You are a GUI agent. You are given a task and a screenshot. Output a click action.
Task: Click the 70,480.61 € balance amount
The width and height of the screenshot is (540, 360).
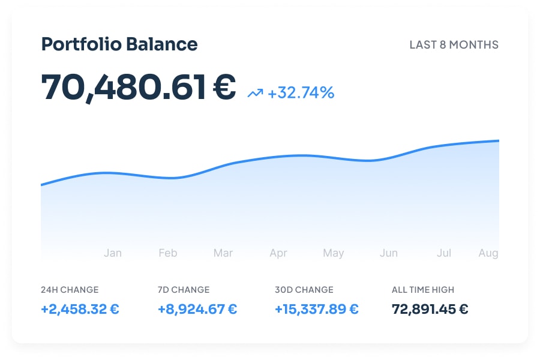139,87
